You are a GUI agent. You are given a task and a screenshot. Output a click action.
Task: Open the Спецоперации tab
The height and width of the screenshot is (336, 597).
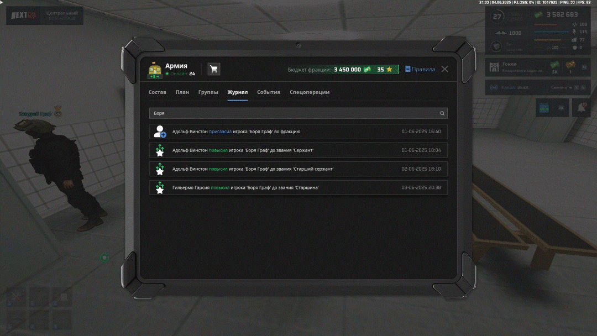tap(310, 92)
